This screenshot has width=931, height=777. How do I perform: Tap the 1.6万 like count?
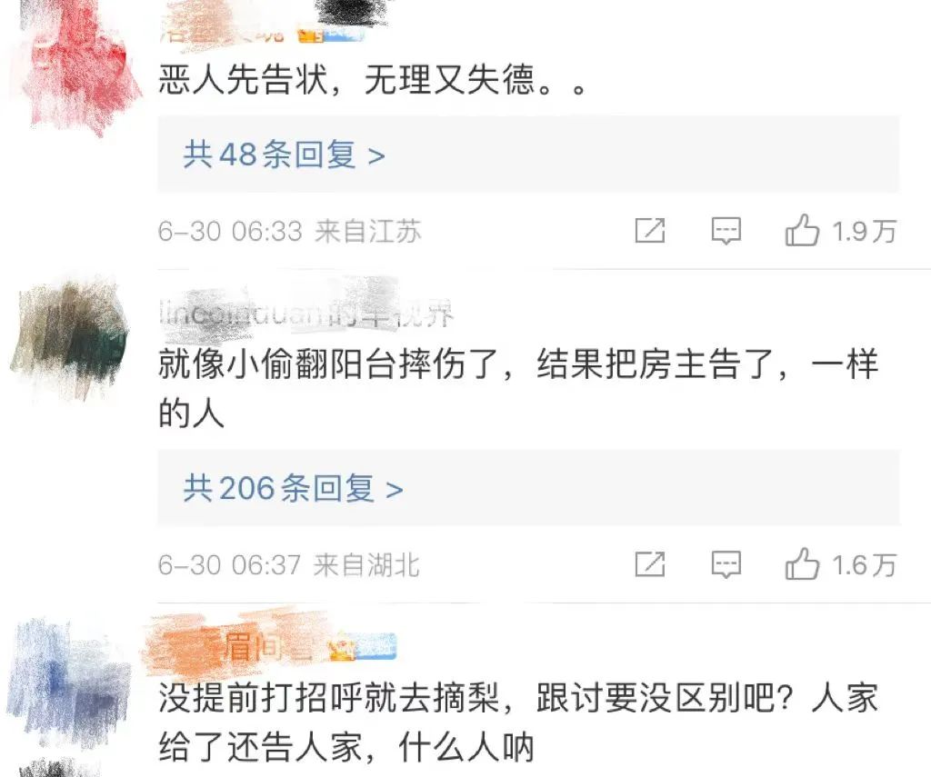pos(864,564)
